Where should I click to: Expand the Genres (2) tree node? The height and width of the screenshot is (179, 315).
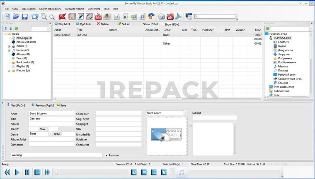[9, 50]
